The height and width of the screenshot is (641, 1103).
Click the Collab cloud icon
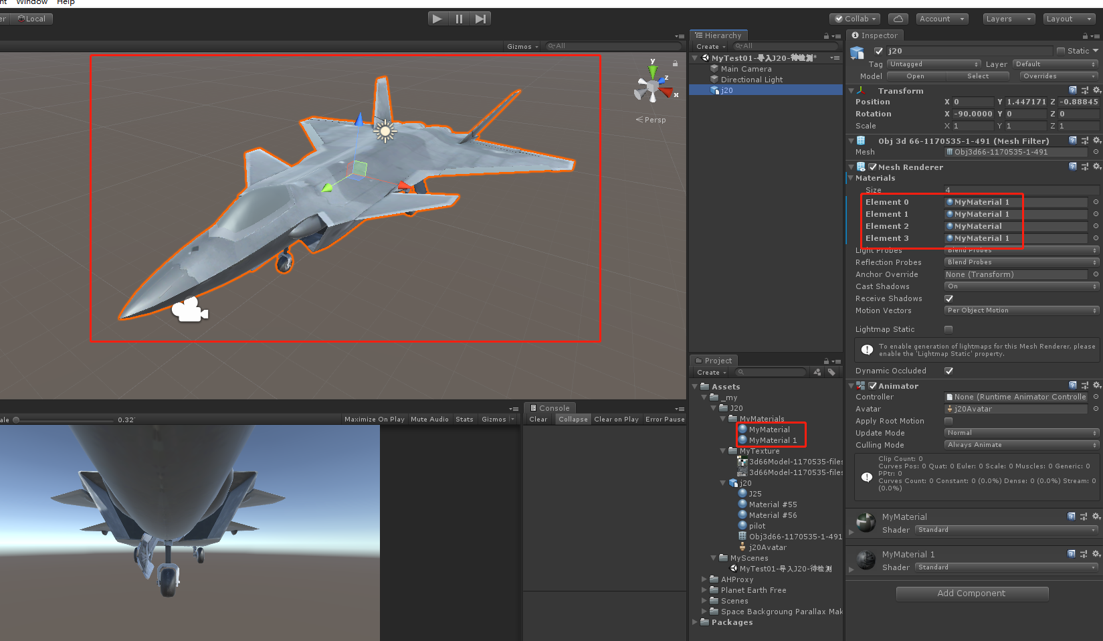pyautogui.click(x=897, y=18)
